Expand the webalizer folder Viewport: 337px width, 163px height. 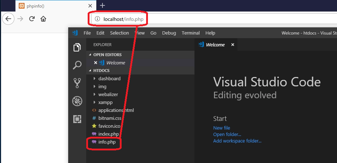coord(140,94)
